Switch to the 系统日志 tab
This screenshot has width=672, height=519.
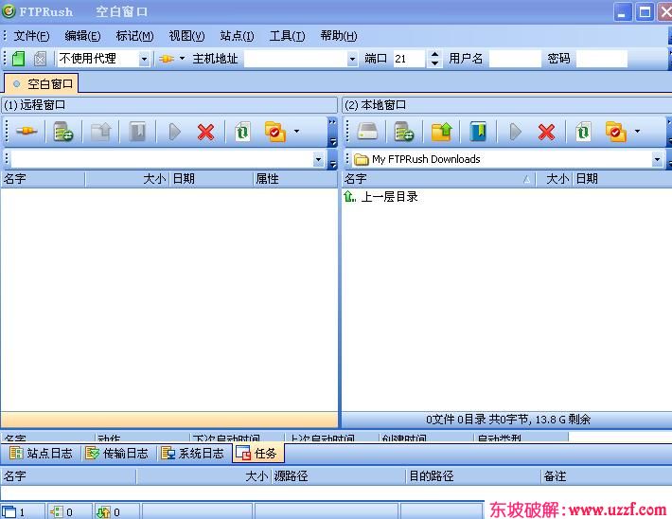click(192, 454)
